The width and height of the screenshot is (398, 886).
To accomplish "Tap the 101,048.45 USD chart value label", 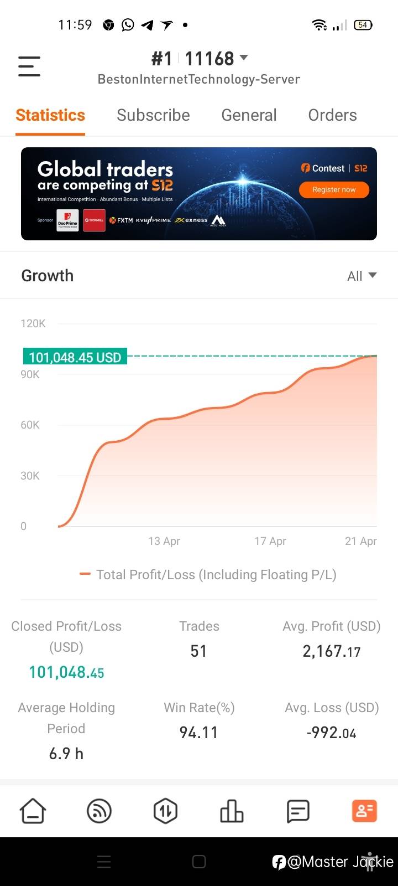I will point(75,357).
